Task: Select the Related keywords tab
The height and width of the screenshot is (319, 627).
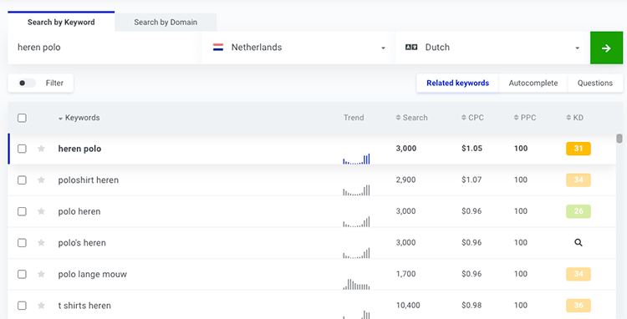Action: click(457, 83)
